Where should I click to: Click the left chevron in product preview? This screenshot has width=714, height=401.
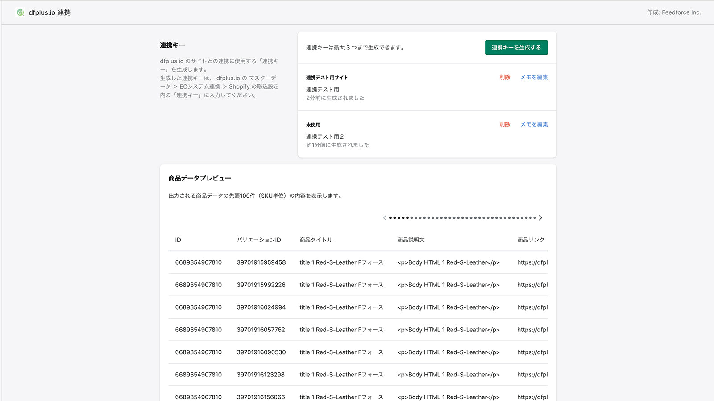pyautogui.click(x=385, y=218)
